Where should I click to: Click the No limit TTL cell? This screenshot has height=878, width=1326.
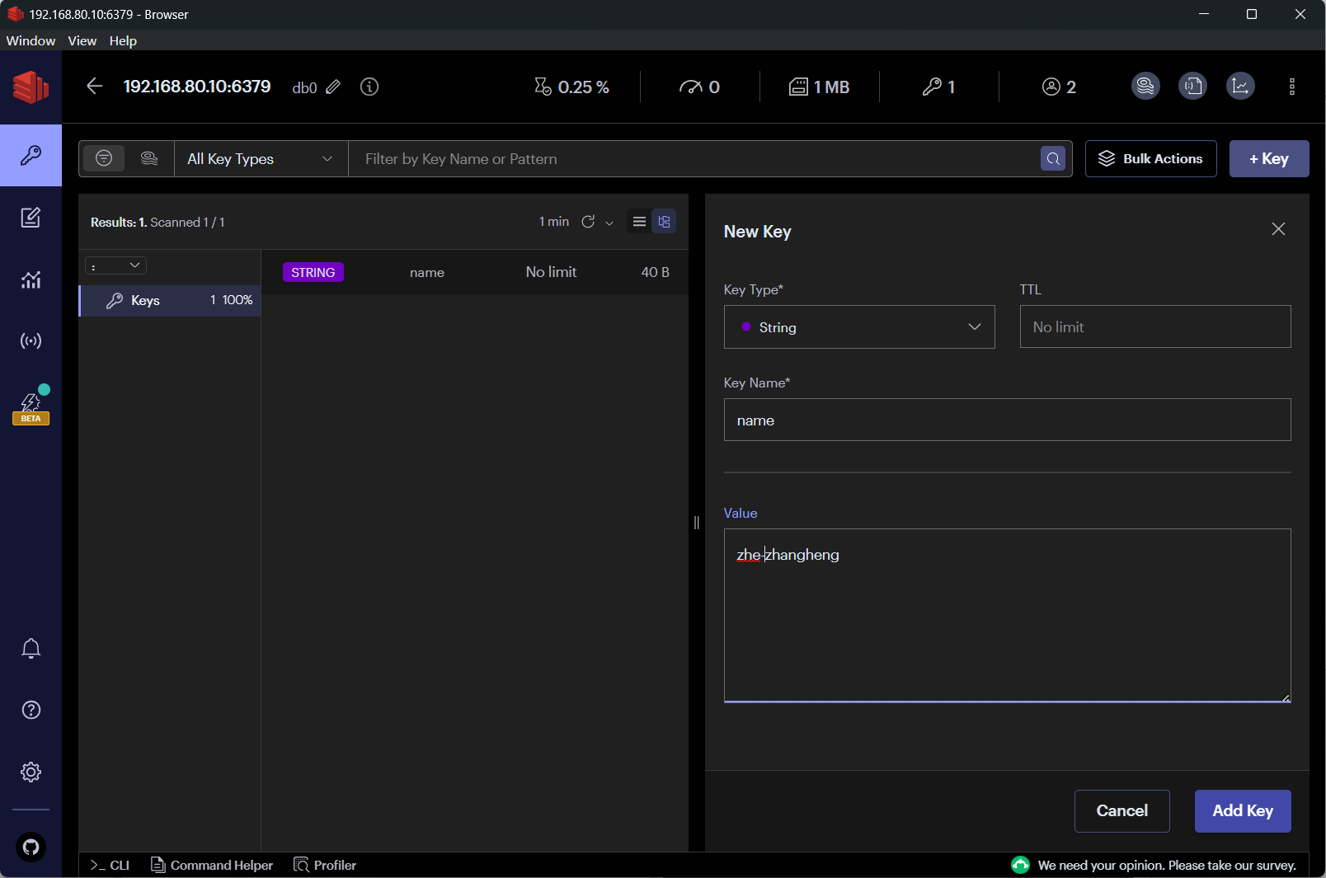pyautogui.click(x=551, y=272)
